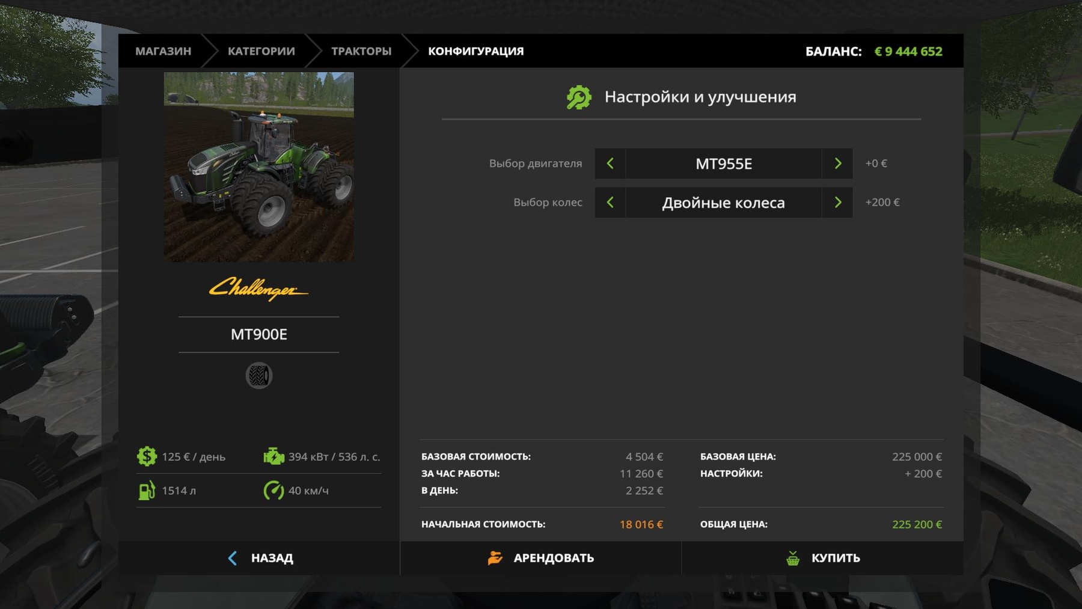This screenshot has width=1082, height=609.
Task: Click the max speed gauge icon
Action: (x=274, y=491)
